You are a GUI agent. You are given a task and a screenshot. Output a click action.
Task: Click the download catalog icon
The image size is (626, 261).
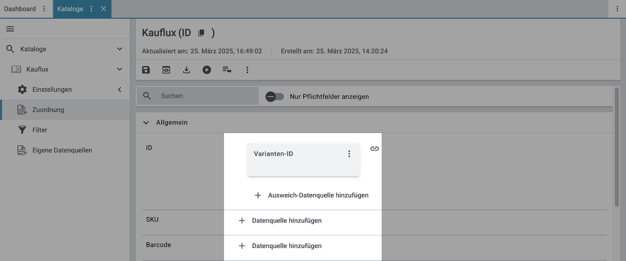click(x=186, y=70)
